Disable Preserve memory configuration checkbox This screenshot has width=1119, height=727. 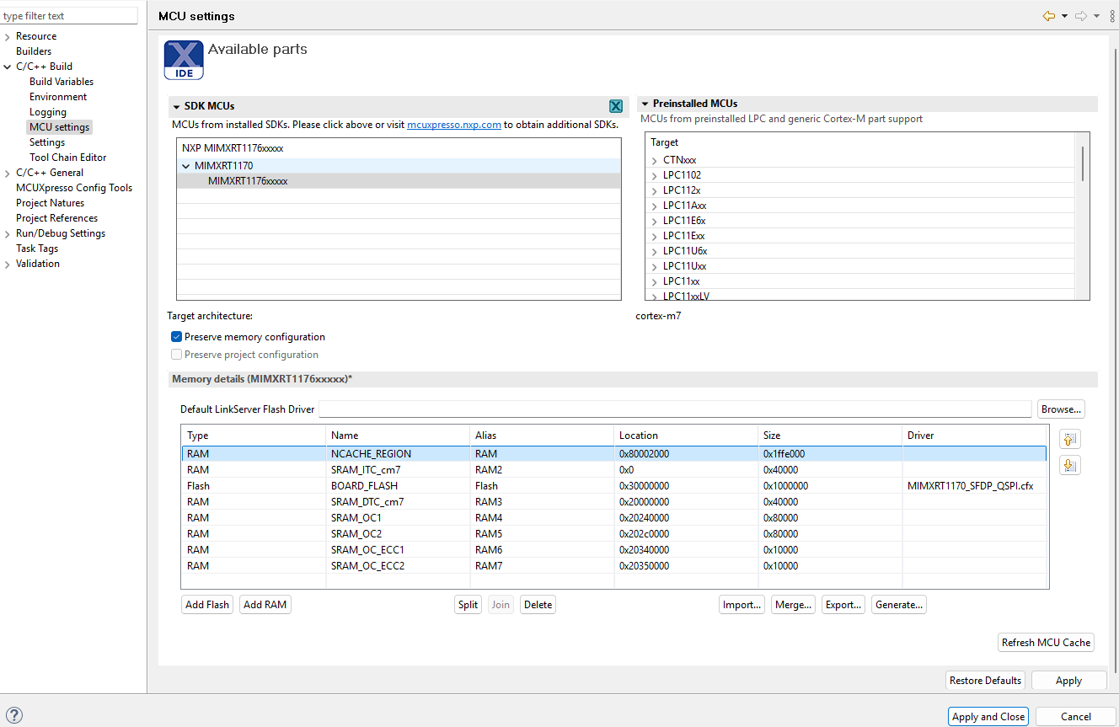(x=177, y=337)
